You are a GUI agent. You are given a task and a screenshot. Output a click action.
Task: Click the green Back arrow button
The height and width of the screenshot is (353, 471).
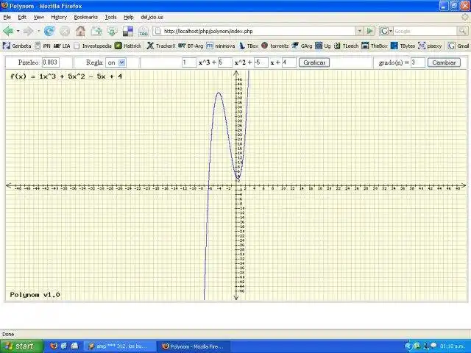pyautogui.click(x=8, y=31)
